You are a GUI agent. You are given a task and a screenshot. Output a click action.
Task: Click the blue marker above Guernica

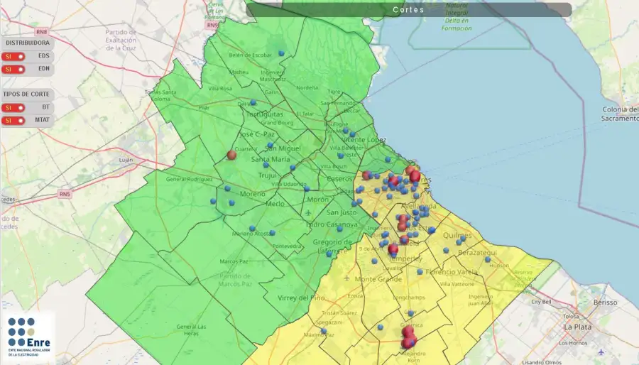tap(411, 313)
